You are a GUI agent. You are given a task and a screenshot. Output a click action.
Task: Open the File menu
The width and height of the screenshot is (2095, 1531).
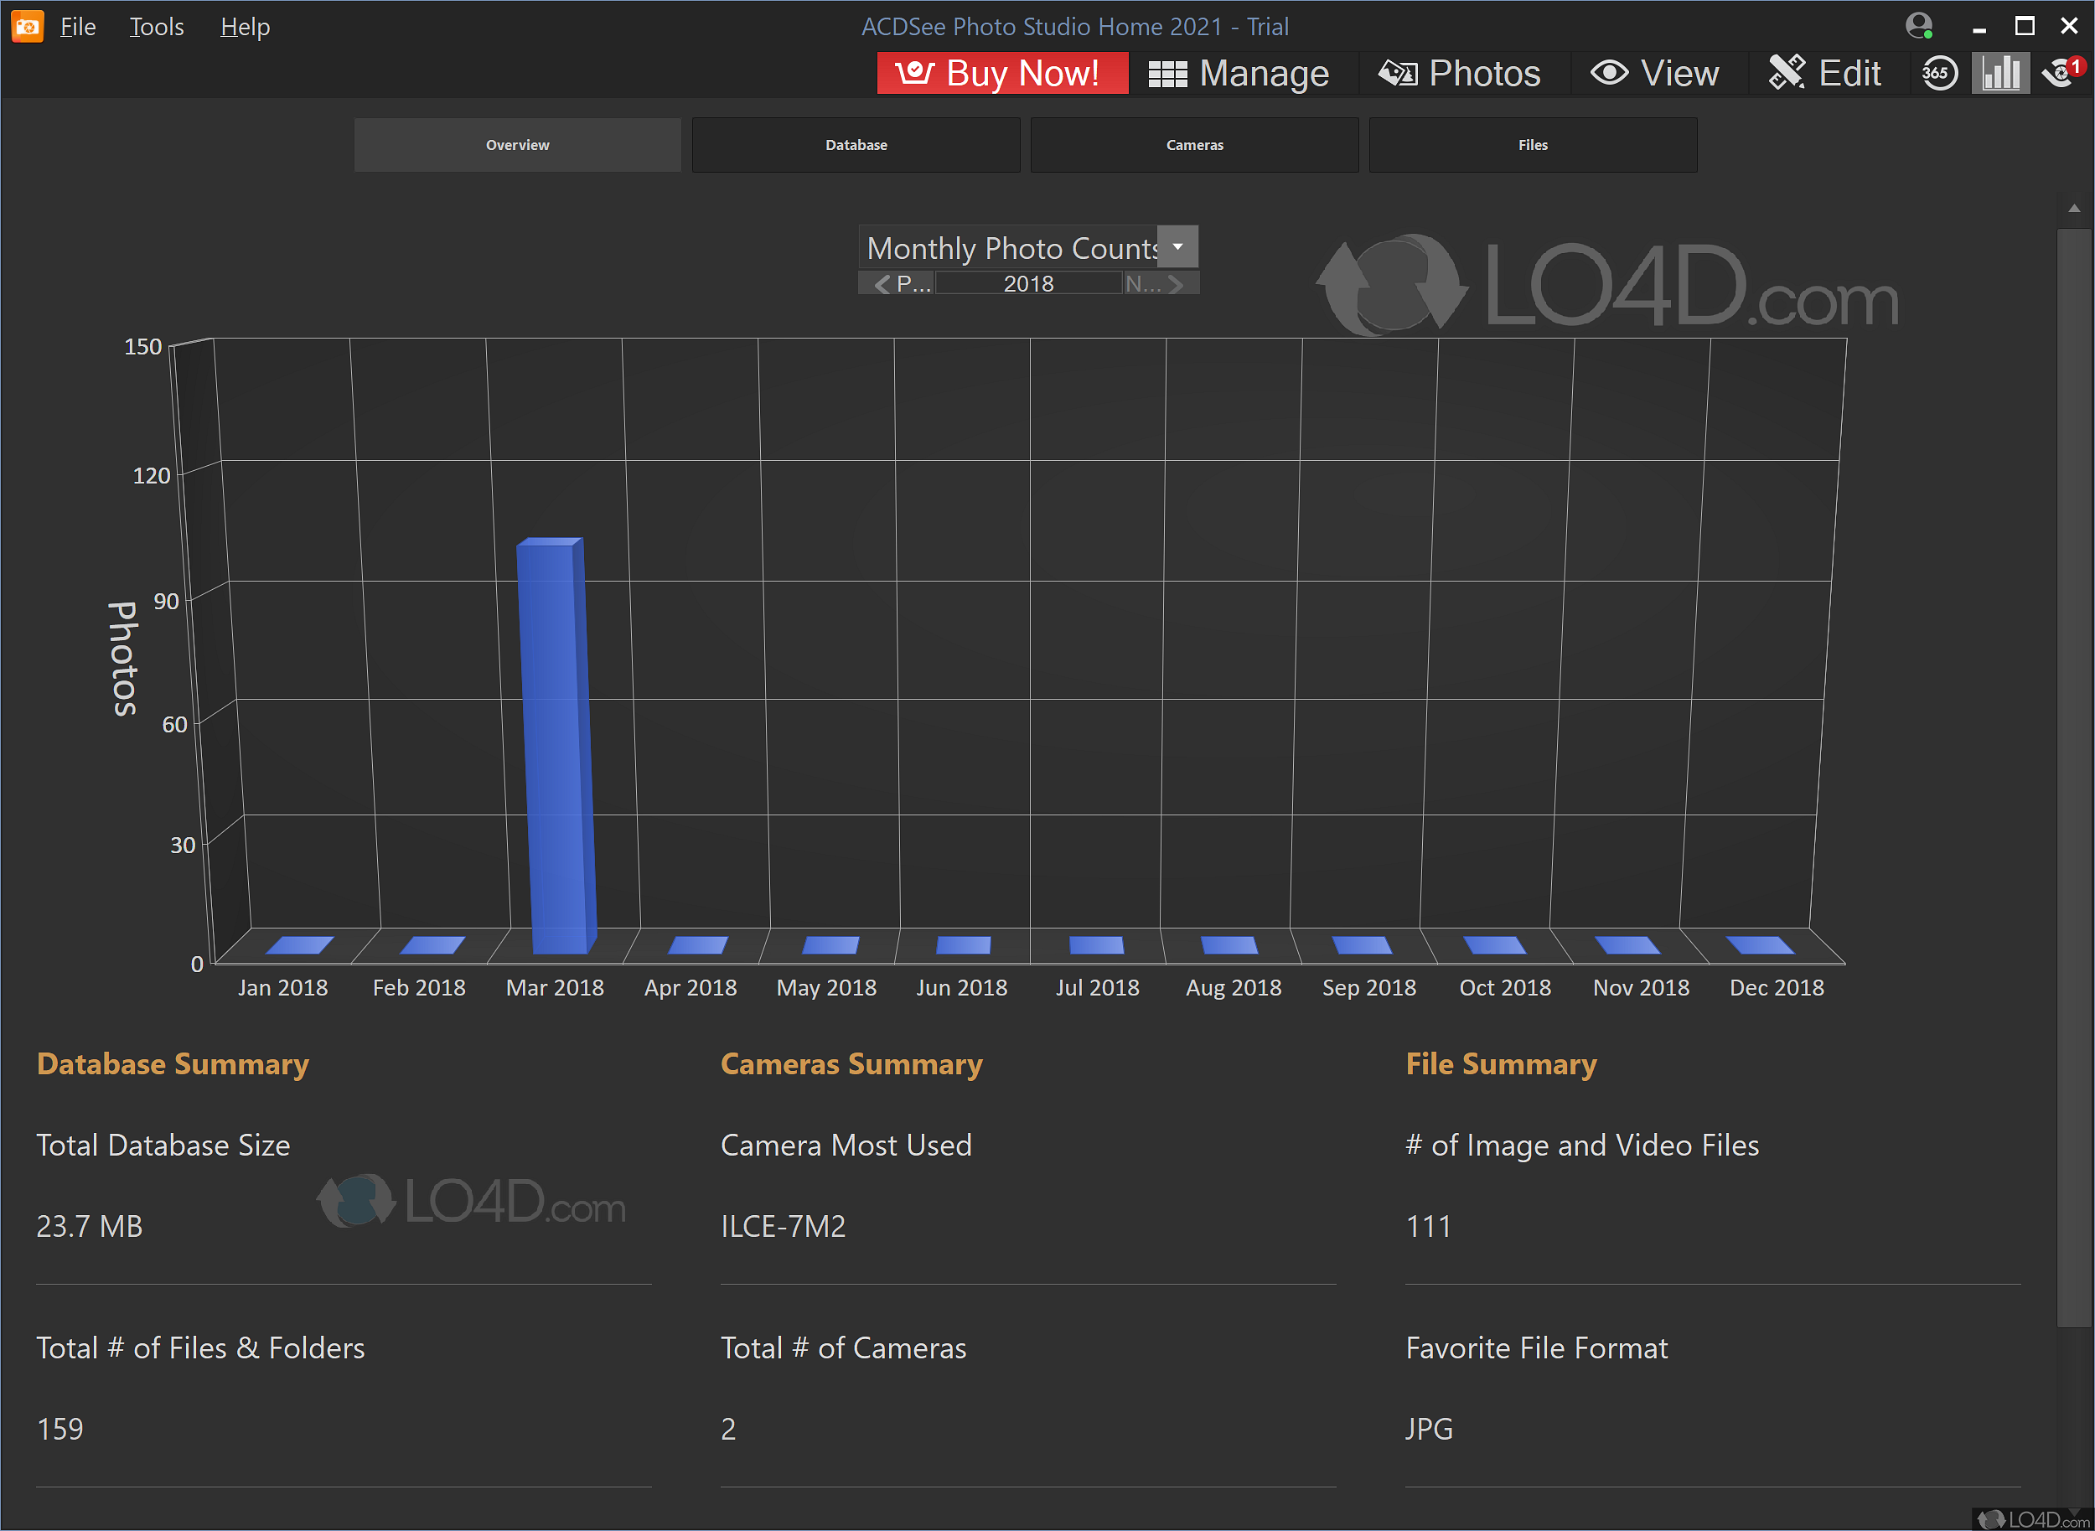tap(78, 27)
